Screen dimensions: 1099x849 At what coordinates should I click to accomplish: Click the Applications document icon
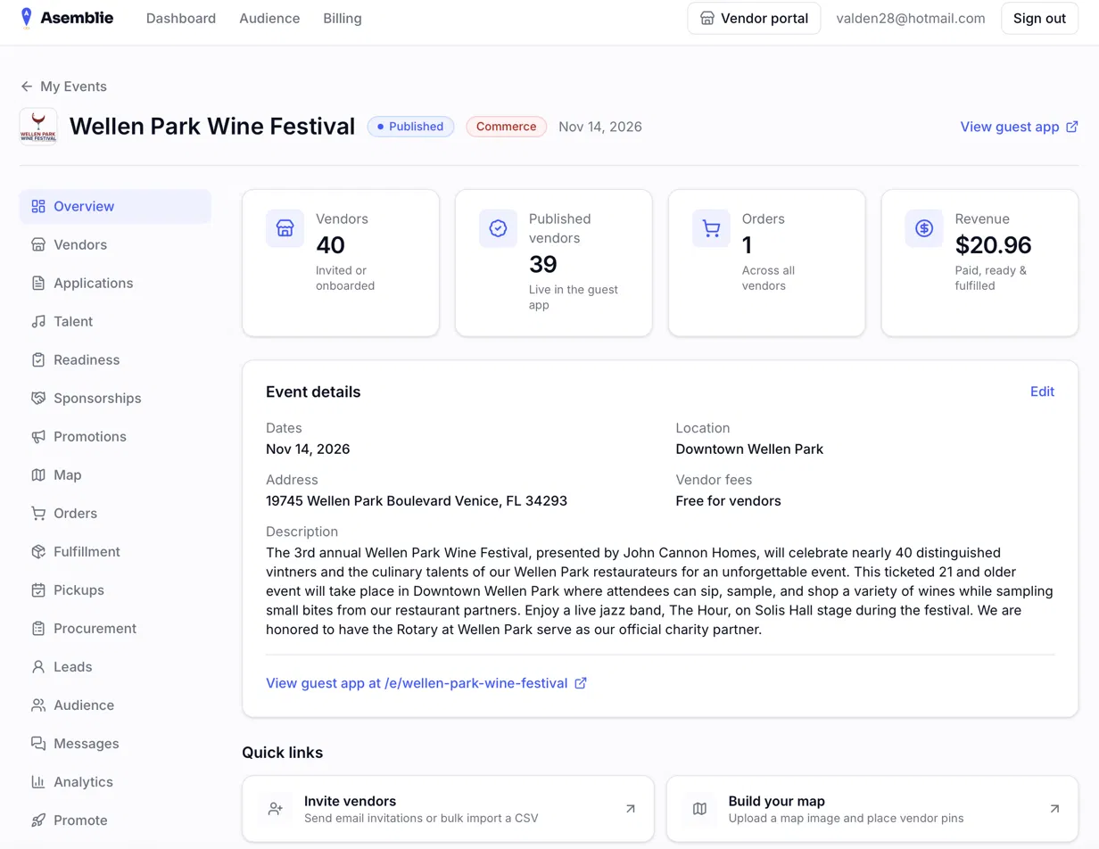[38, 283]
